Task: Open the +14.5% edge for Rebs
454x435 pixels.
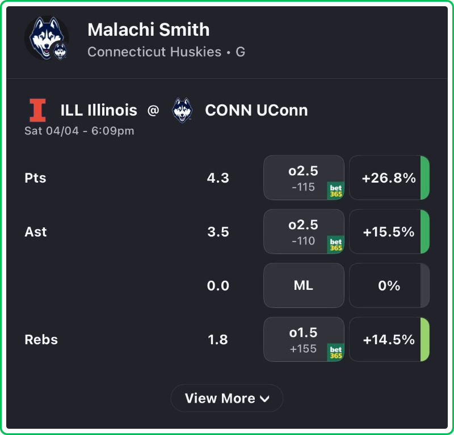Action: 389,339
